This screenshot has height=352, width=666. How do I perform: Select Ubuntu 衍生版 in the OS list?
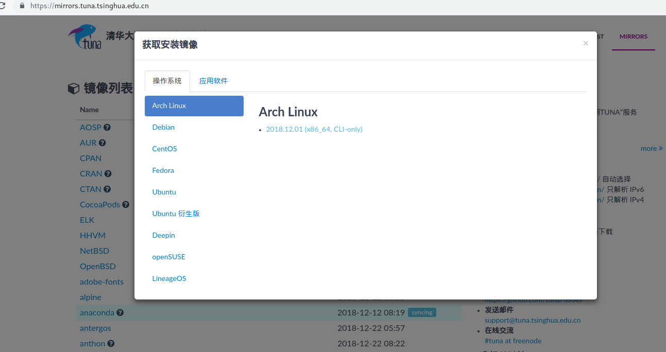[194, 214]
